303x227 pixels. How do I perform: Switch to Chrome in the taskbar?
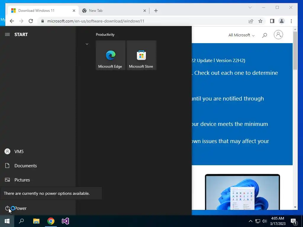(51, 221)
